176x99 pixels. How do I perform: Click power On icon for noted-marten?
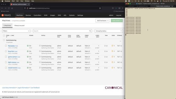coord(28,68)
